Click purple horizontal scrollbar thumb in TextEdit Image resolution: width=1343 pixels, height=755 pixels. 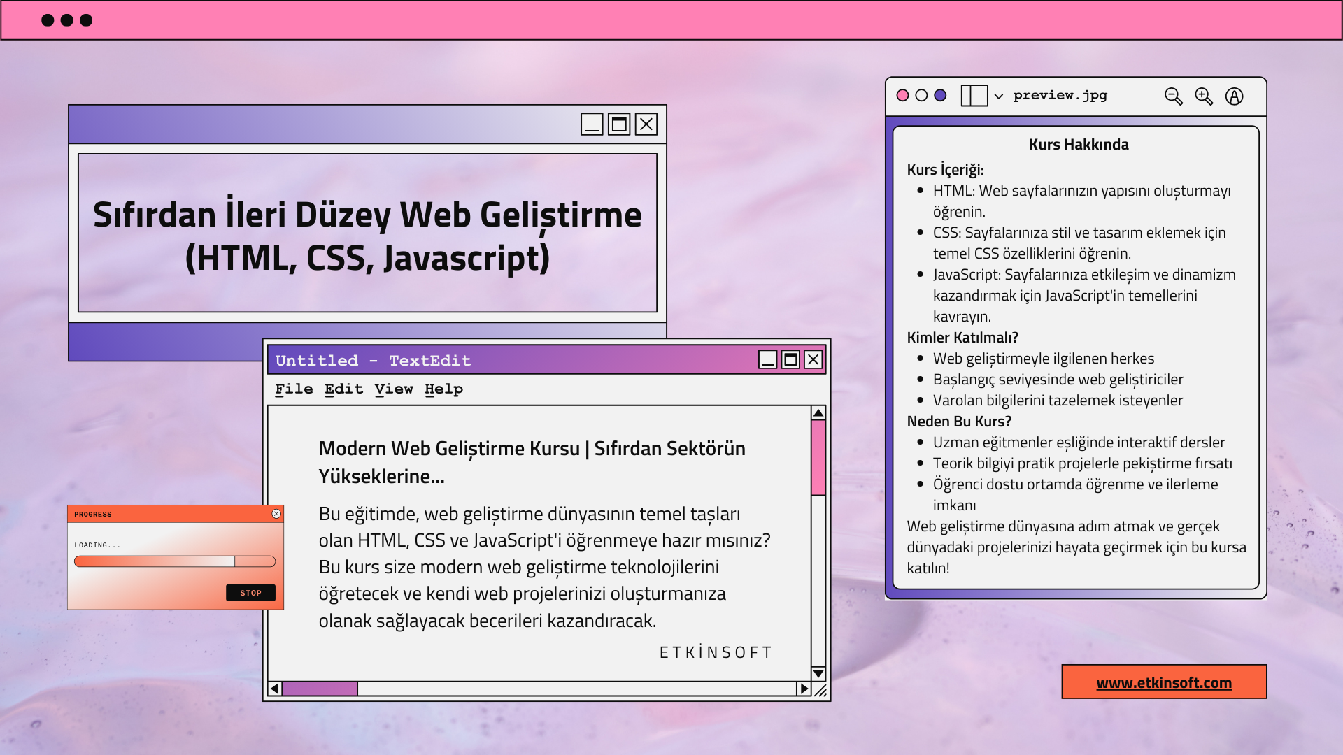coord(320,689)
